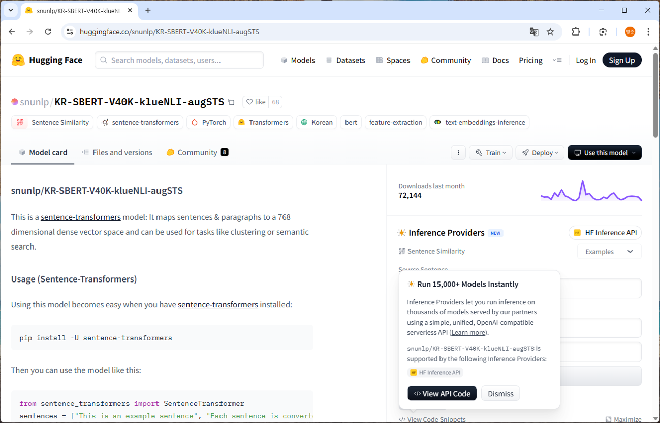Screen dimensions: 660x423
Task: Click the site information icon in address bar
Action: [70, 32]
